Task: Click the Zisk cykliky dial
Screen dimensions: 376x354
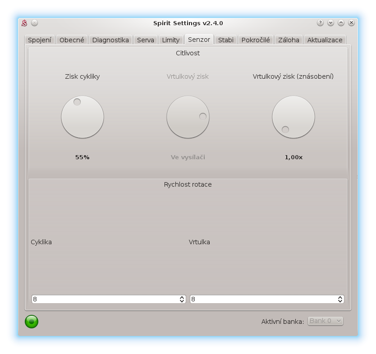Action: [83, 117]
